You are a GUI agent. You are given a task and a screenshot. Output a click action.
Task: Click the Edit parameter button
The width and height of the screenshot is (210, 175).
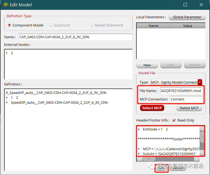click(171, 65)
